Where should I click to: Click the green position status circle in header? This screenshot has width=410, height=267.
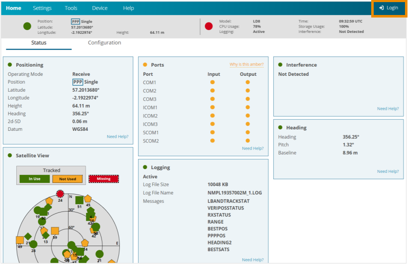[x=27, y=26]
